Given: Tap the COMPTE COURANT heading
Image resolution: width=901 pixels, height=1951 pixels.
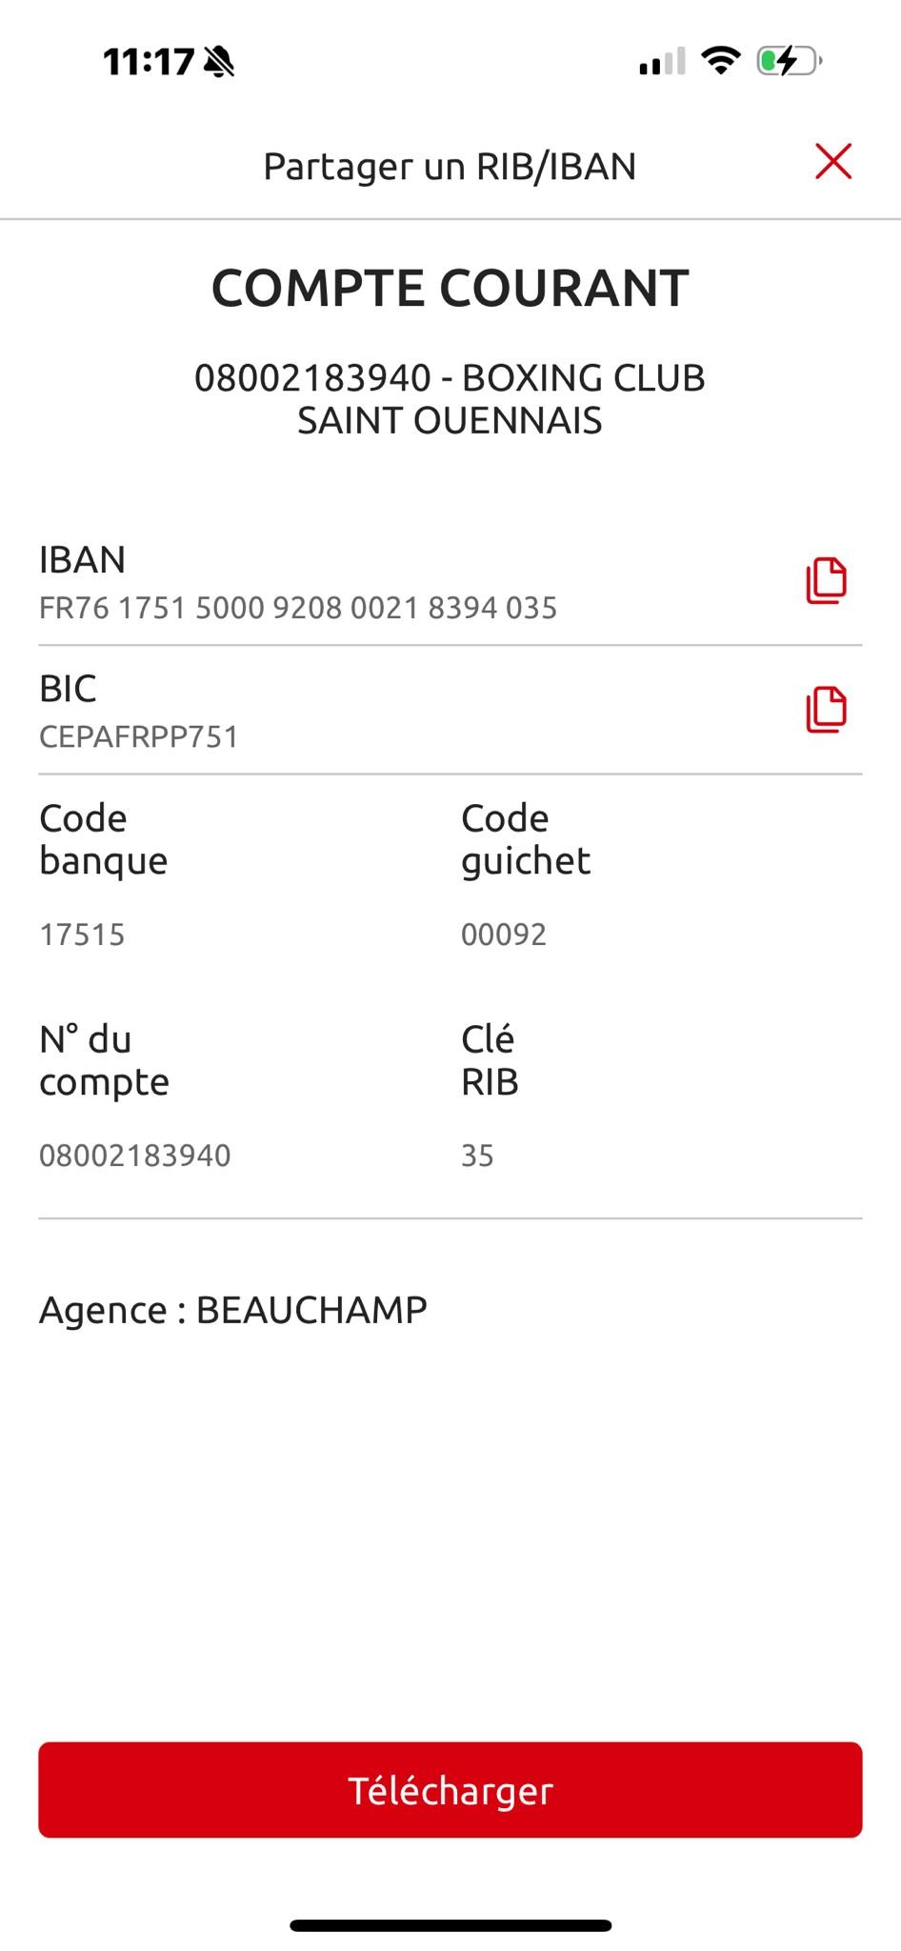Looking at the screenshot, I should tap(450, 288).
